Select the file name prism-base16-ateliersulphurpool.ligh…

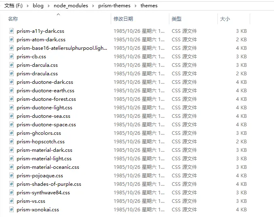coord(62,48)
